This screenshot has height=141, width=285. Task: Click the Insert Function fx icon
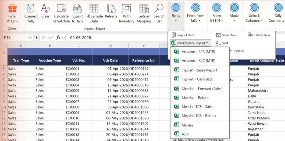tap(58, 38)
